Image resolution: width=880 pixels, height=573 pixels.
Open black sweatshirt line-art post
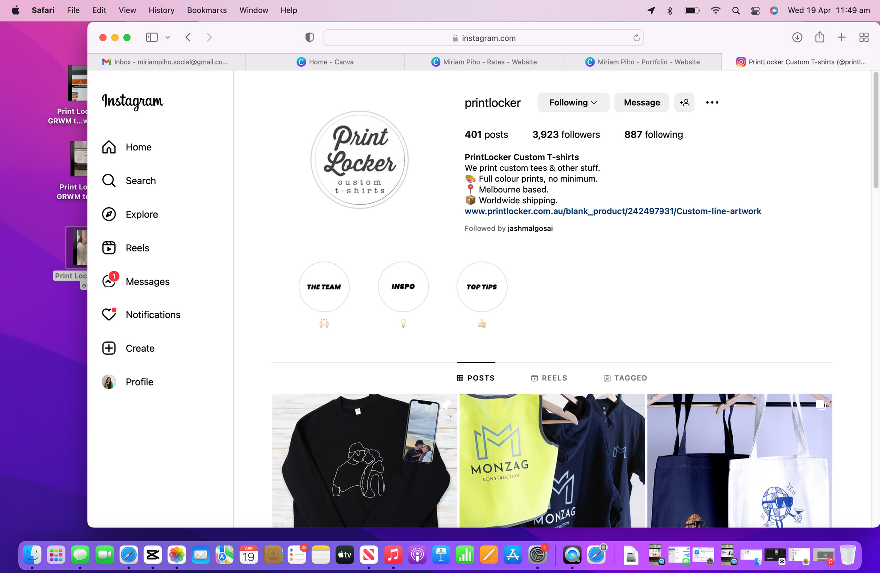[x=365, y=460]
